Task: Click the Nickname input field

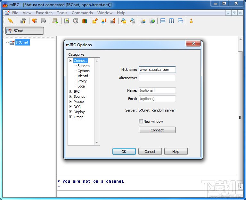Action: [157, 70]
